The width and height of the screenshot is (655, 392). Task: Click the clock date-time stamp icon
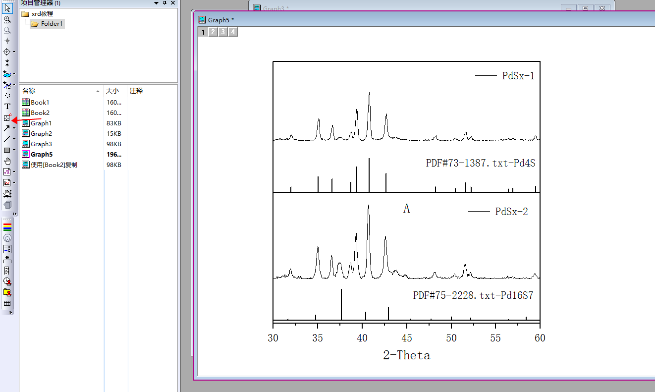(7, 281)
